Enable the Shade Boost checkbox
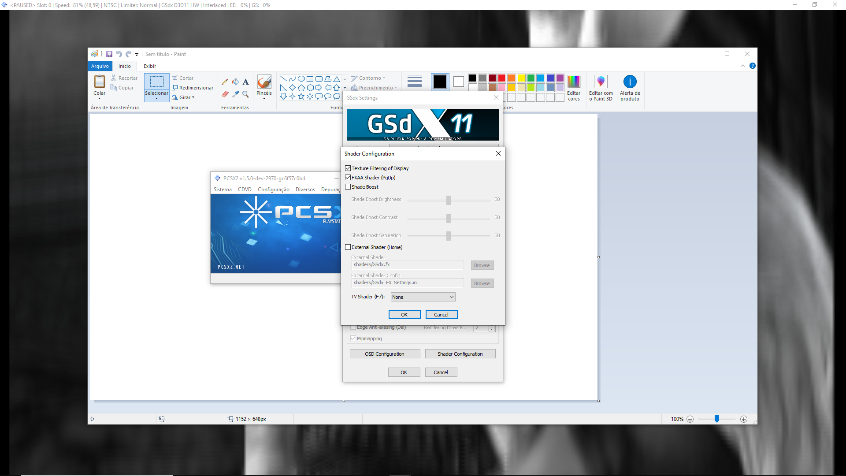The width and height of the screenshot is (846, 476). [348, 186]
